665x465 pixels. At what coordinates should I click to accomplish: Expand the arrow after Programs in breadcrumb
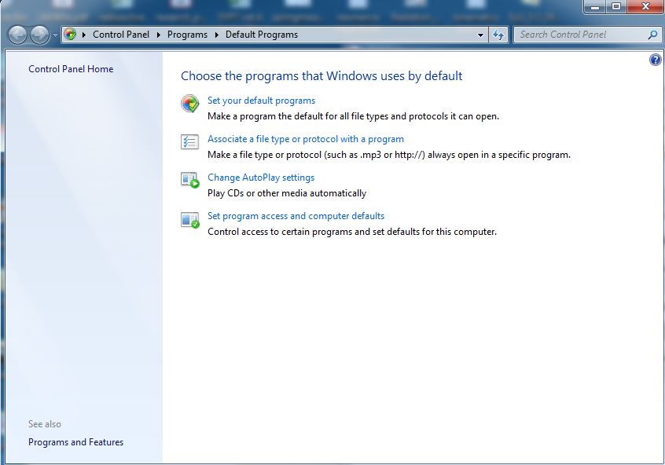(216, 35)
